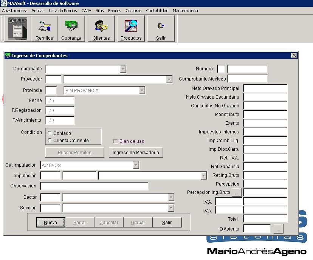Select the Cuenta Corriente radio option
Screen dimensions: 313x260
click(x=50, y=141)
